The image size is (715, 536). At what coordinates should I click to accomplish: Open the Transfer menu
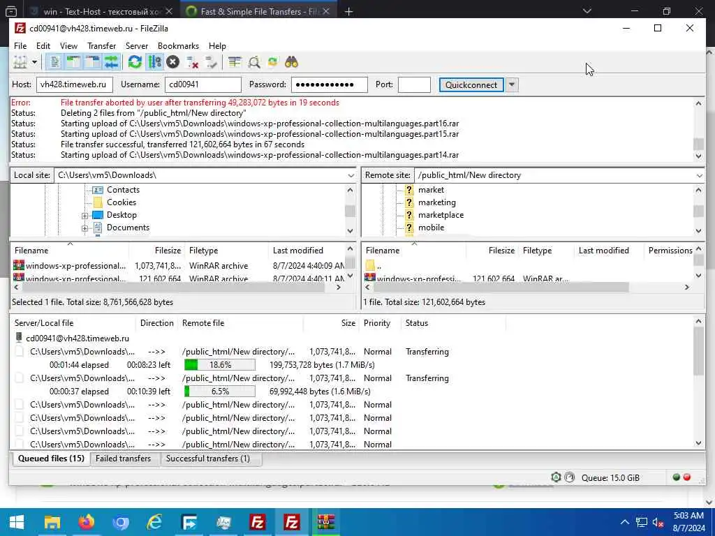pyautogui.click(x=102, y=46)
